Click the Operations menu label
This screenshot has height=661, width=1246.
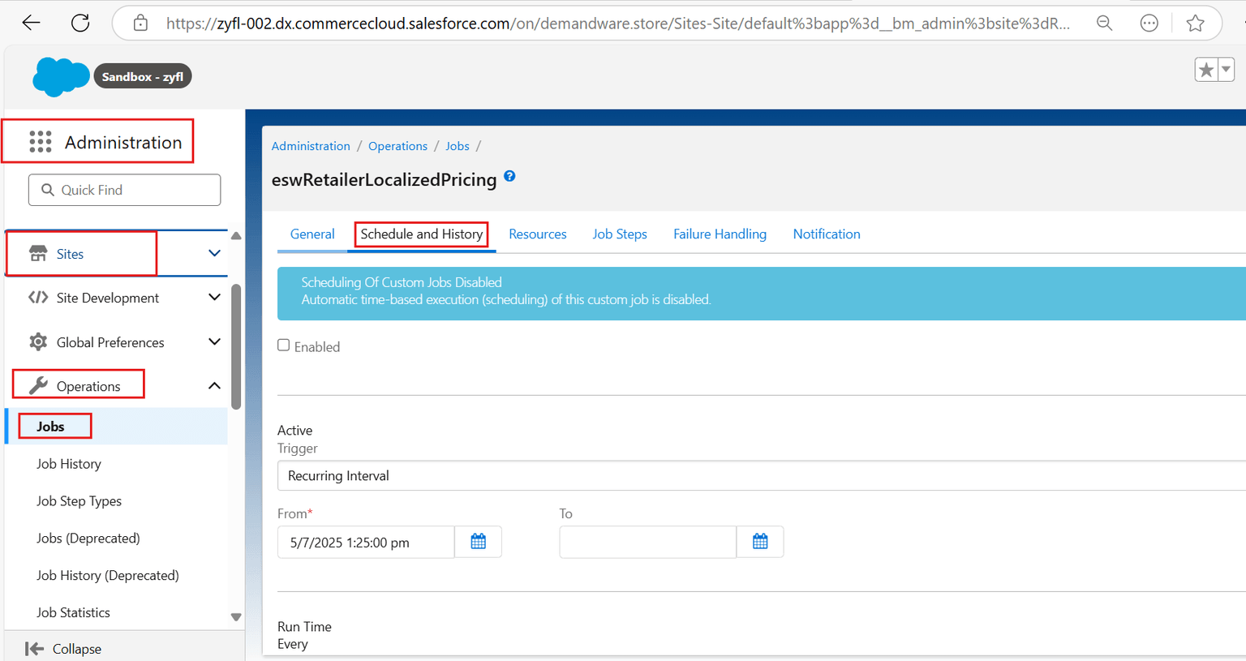point(88,387)
